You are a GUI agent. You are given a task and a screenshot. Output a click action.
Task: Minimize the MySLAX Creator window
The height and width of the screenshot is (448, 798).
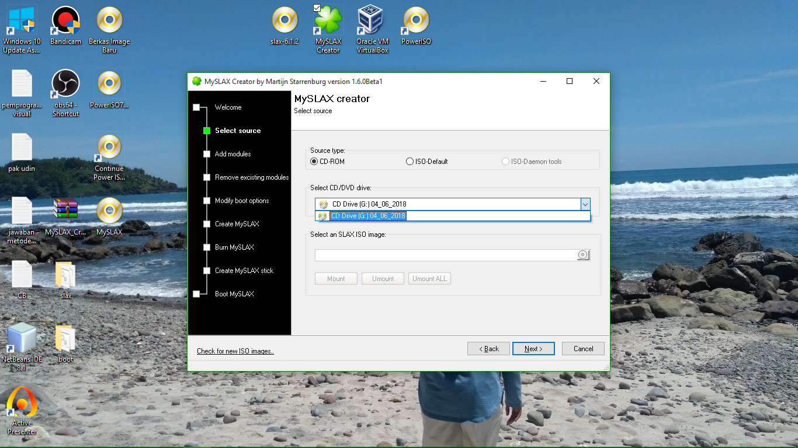(543, 81)
